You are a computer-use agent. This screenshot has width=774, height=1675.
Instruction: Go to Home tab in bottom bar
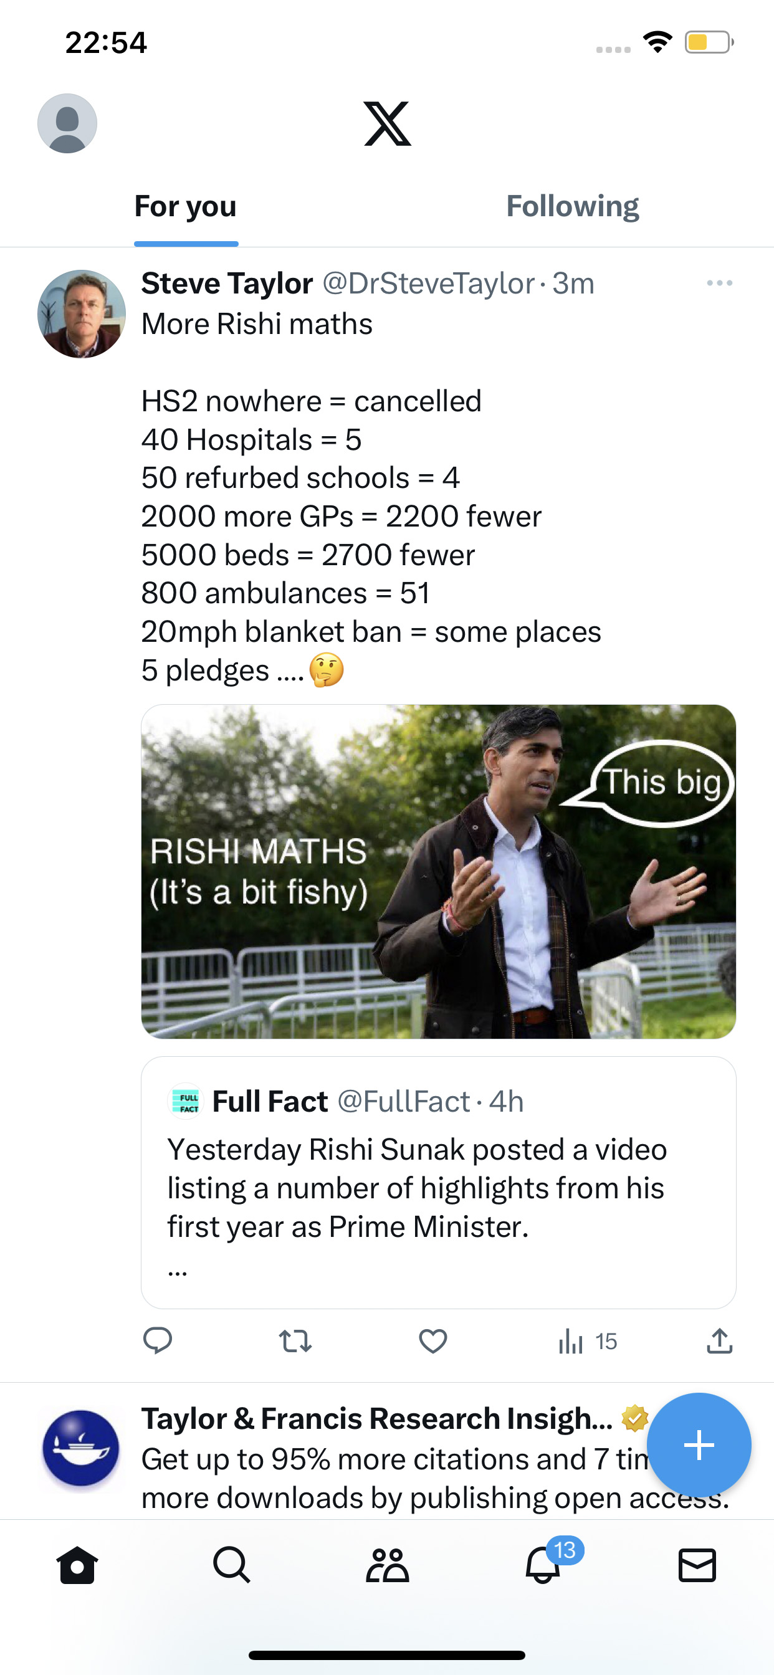[77, 1565]
